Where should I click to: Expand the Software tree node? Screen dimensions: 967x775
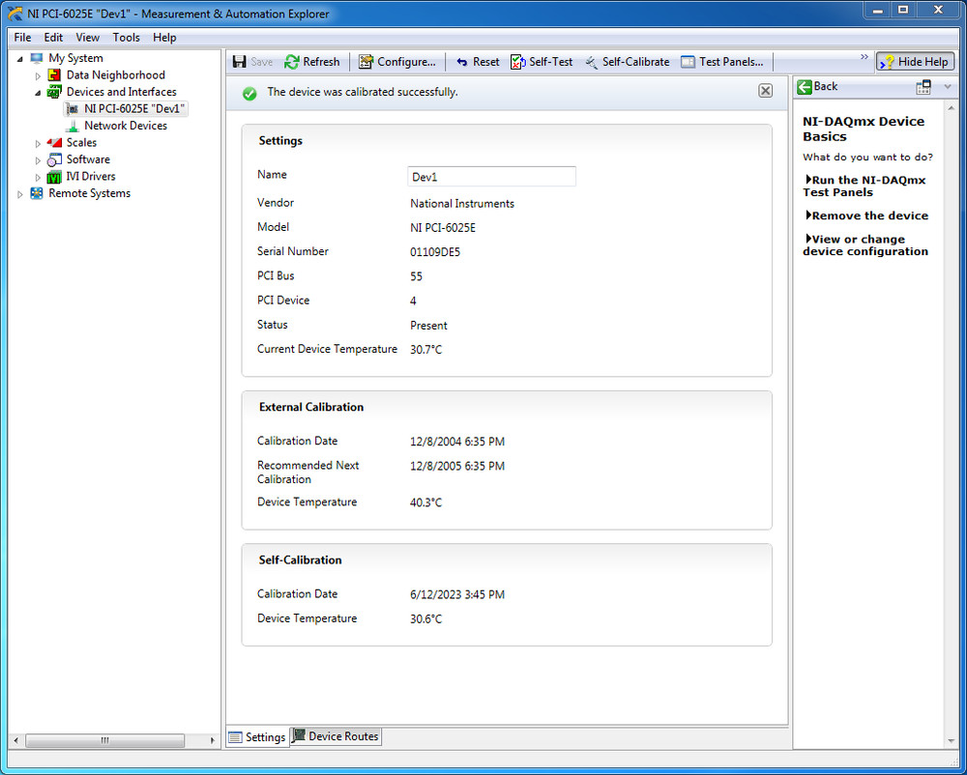point(38,160)
